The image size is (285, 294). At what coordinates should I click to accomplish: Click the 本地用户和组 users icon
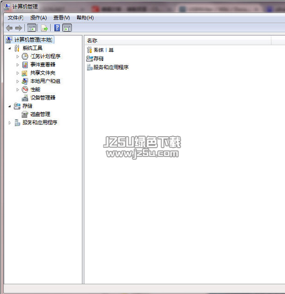coord(25,81)
